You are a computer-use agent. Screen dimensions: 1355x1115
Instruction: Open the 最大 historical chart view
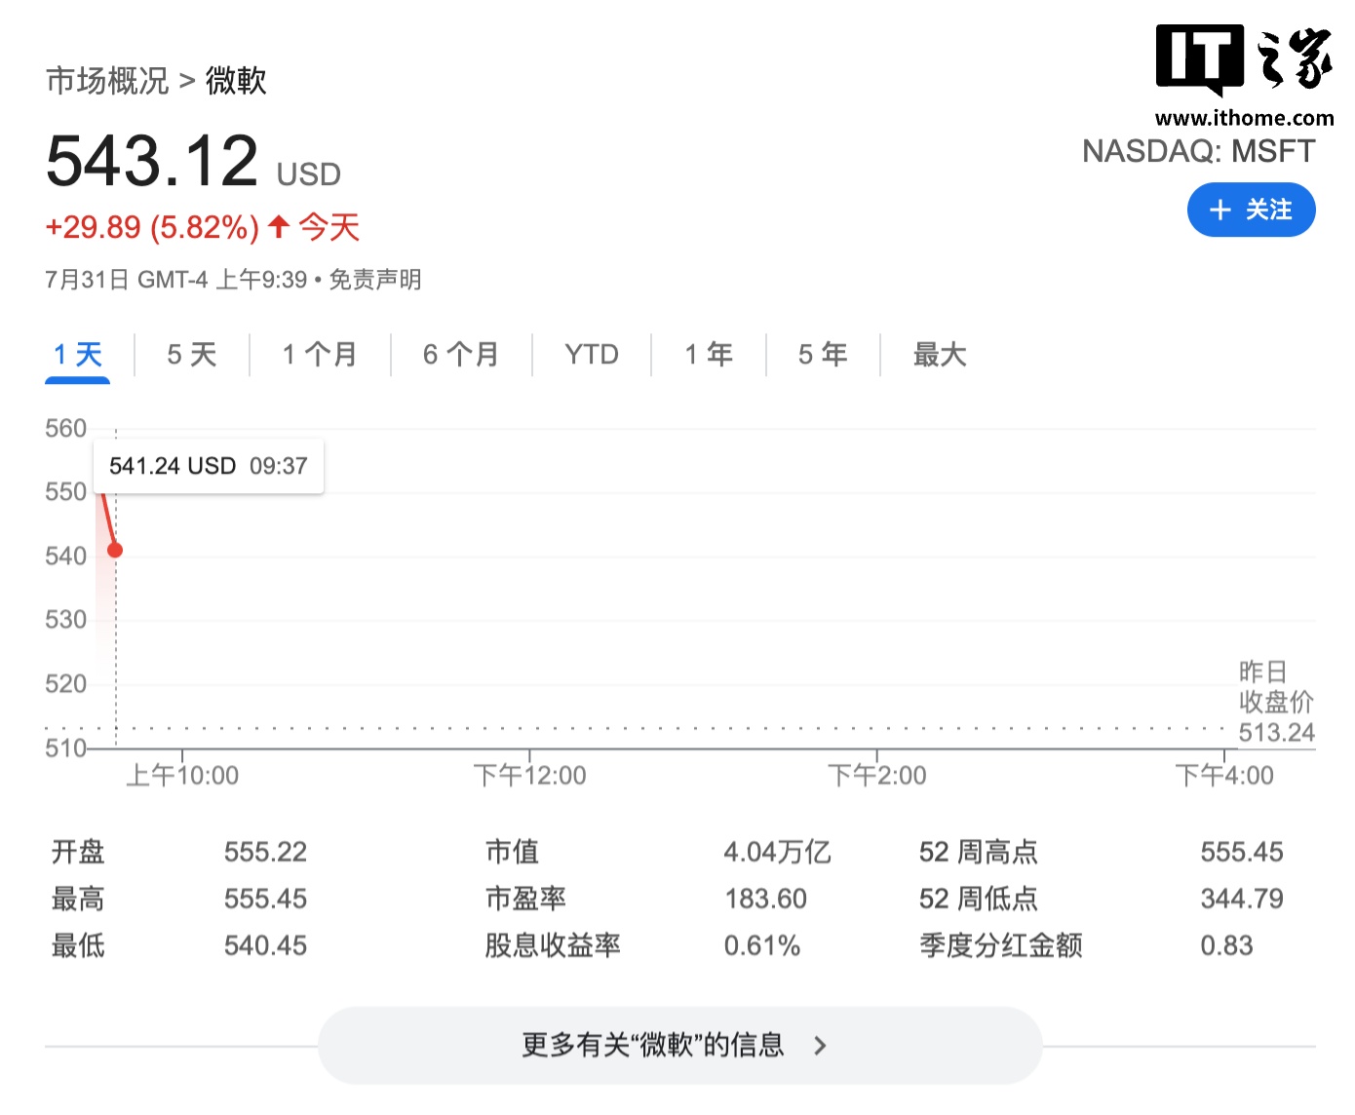point(939,354)
